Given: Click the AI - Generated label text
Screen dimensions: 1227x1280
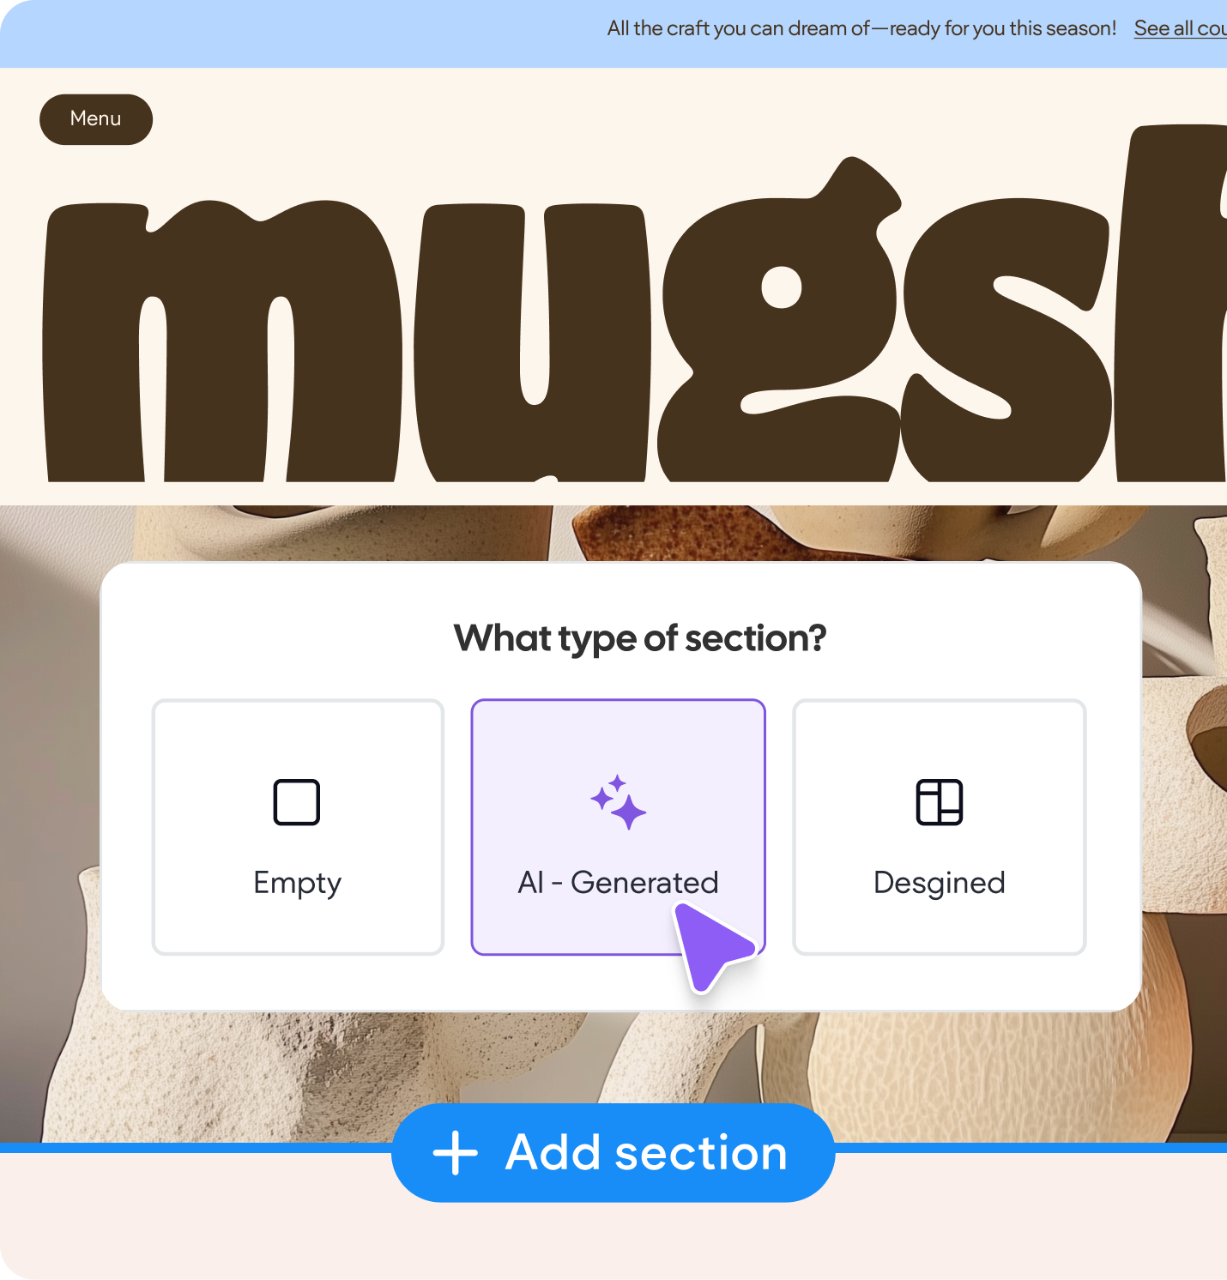Looking at the screenshot, I should 618,883.
